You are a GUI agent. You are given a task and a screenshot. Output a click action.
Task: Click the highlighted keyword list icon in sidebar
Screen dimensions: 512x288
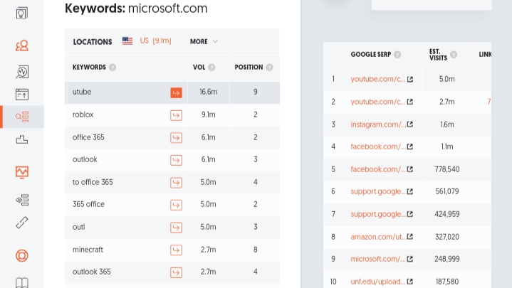(22, 117)
